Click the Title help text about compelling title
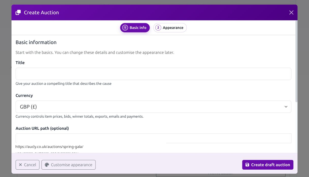This screenshot has width=309, height=177. (x=63, y=84)
